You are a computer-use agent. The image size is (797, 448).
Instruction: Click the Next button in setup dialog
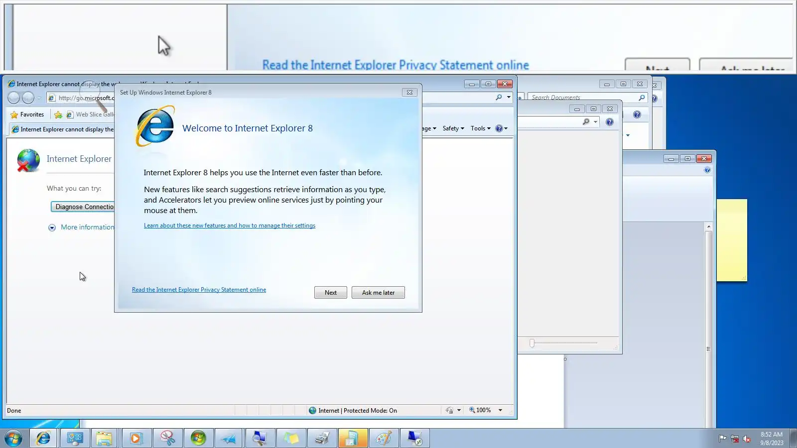(330, 293)
